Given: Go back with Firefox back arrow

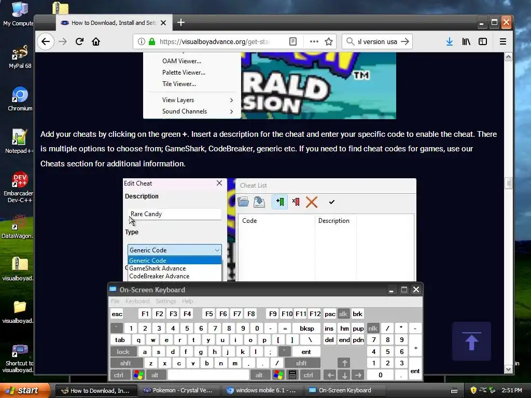Looking at the screenshot, I should (46, 41).
